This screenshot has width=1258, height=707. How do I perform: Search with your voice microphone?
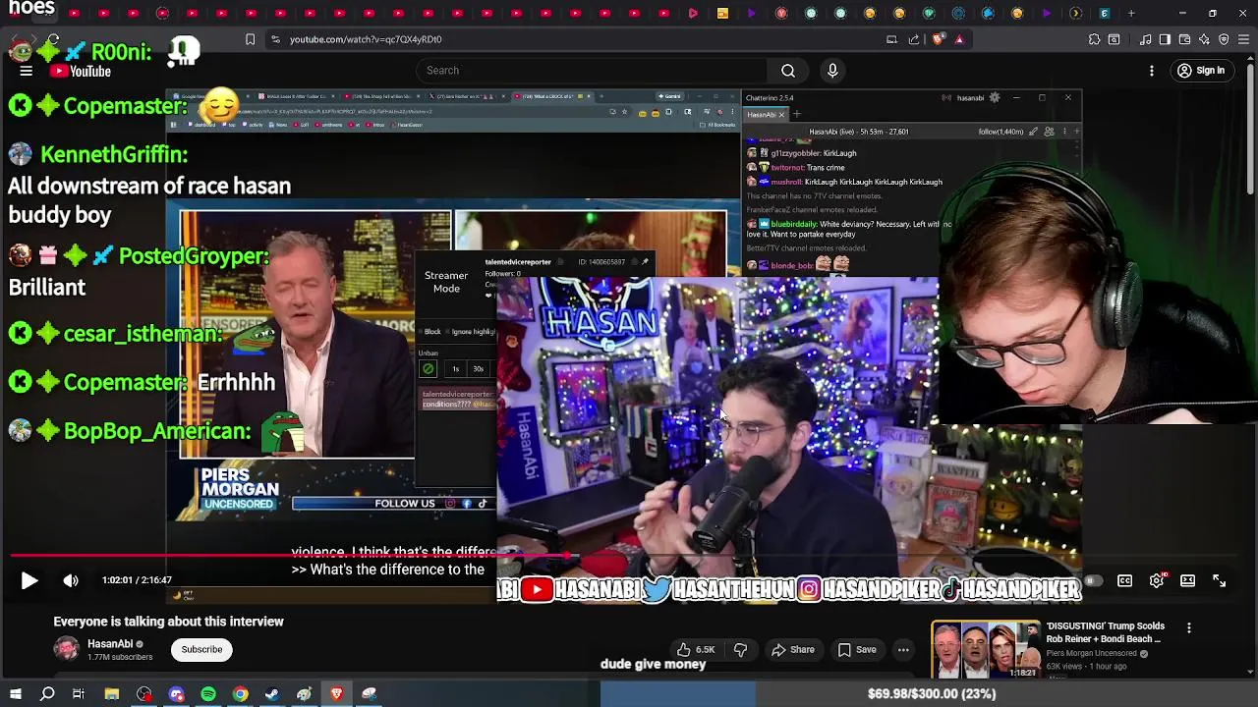pyautogui.click(x=832, y=71)
